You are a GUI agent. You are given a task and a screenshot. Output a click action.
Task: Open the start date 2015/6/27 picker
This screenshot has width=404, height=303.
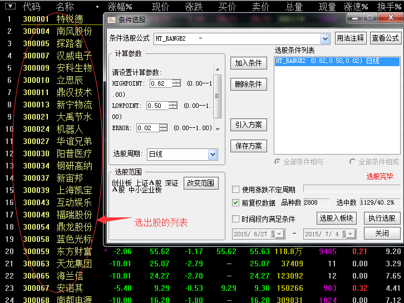click(279, 234)
